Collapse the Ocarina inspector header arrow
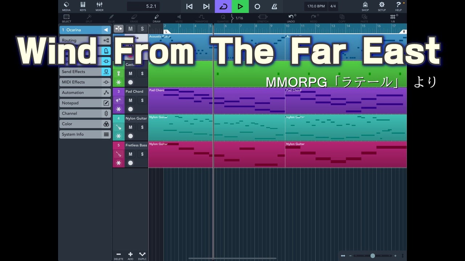This screenshot has height=261, width=465. pos(106,30)
